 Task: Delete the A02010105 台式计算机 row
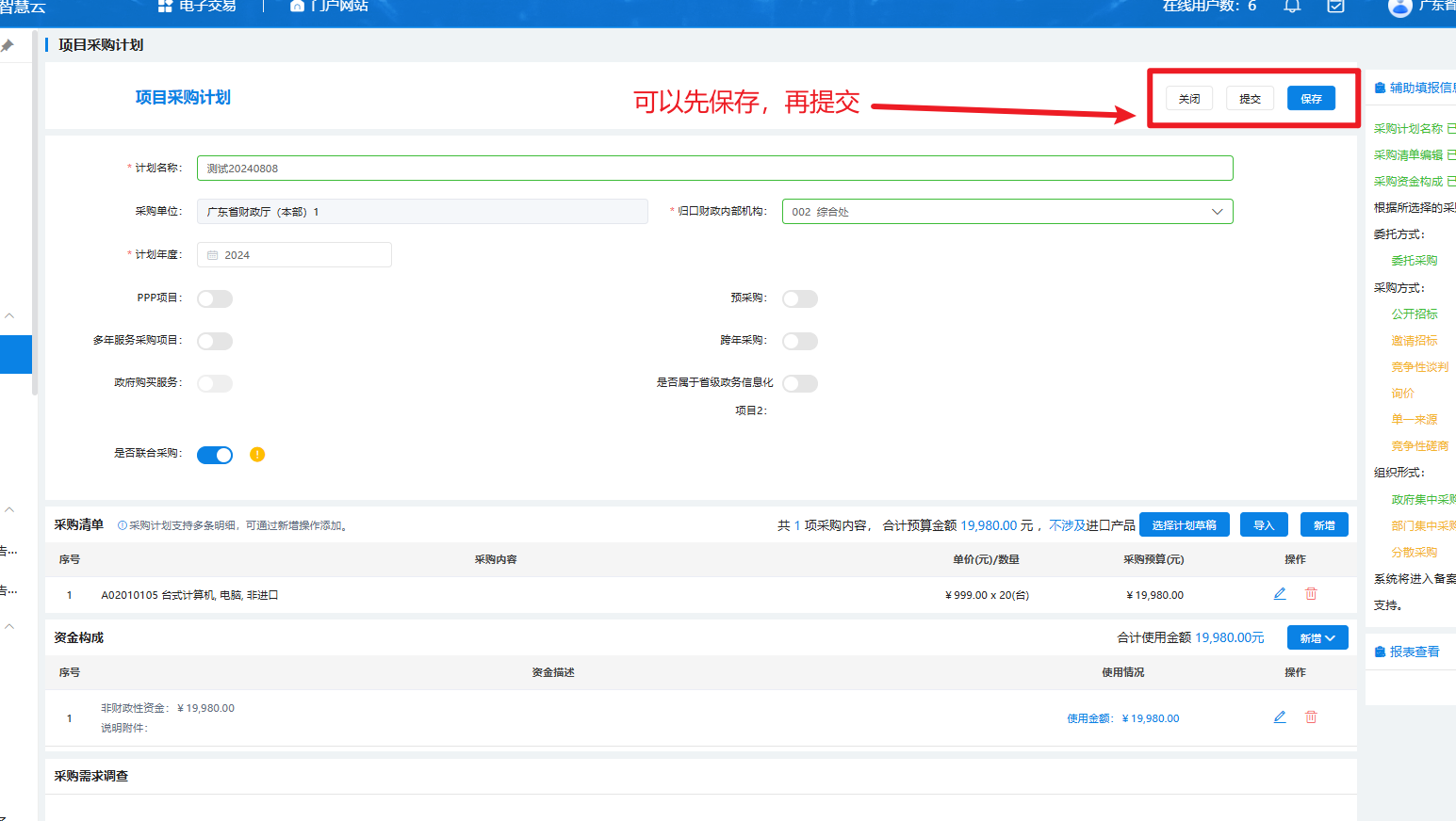(x=1311, y=594)
